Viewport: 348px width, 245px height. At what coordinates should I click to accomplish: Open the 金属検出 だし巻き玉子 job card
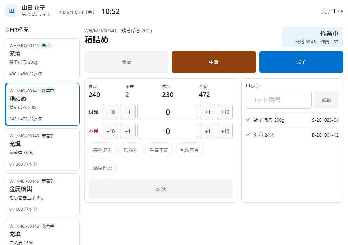(42, 195)
